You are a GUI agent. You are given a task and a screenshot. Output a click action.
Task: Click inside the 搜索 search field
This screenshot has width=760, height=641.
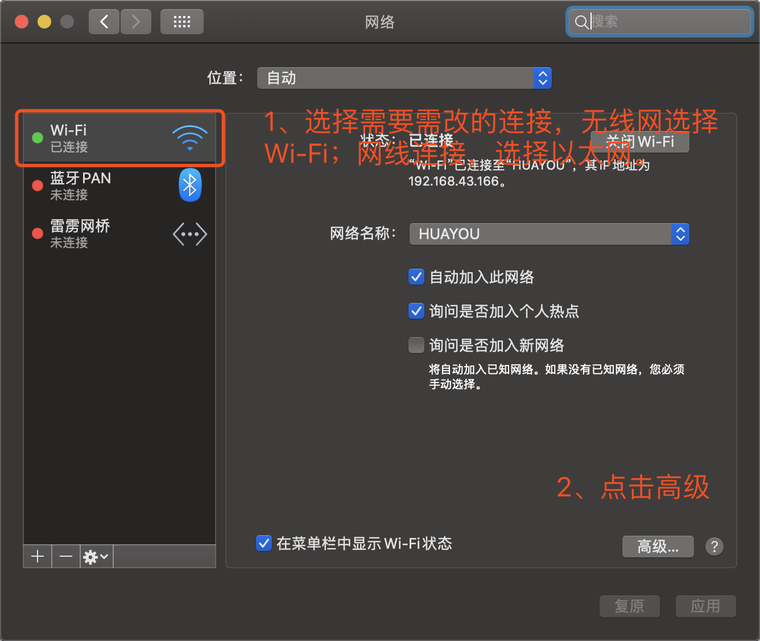point(660,22)
